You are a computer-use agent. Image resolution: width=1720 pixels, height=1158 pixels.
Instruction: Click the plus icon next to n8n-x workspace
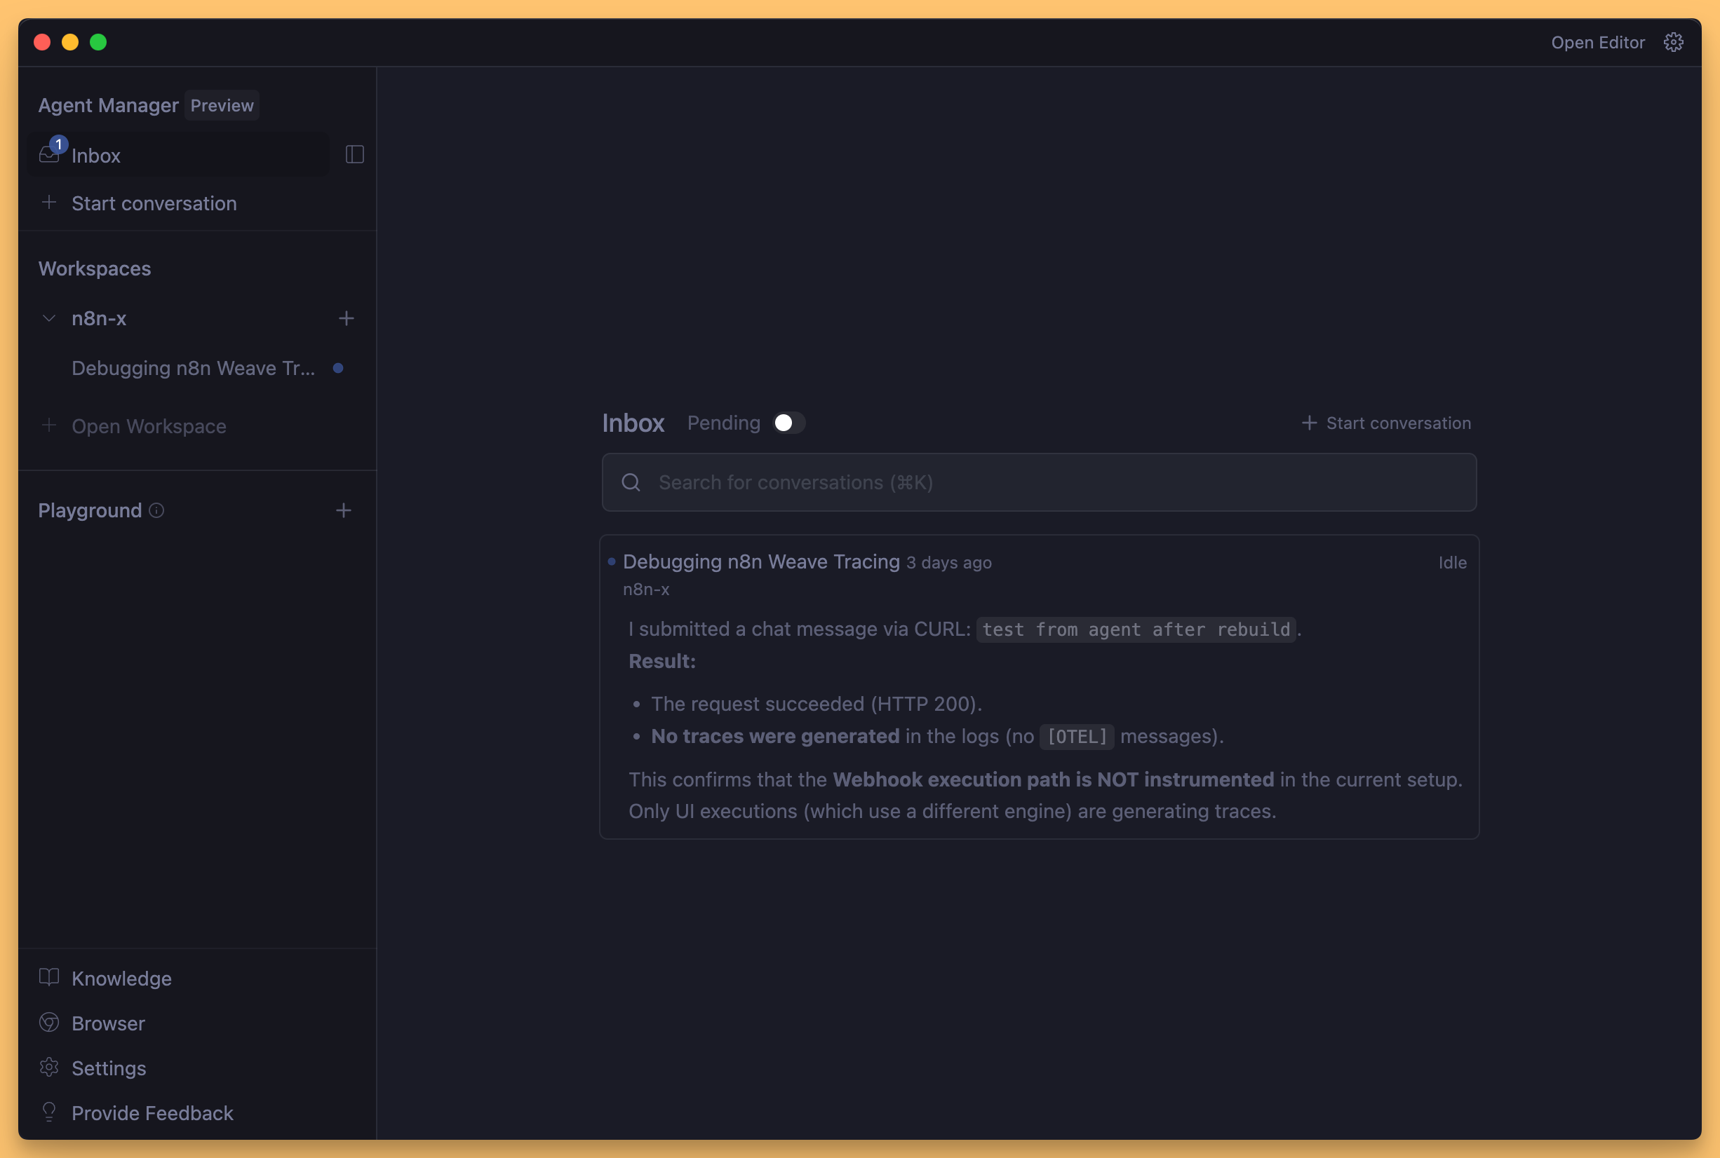coord(346,318)
